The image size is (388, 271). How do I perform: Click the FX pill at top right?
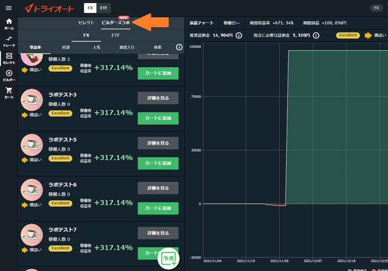tap(376, 8)
